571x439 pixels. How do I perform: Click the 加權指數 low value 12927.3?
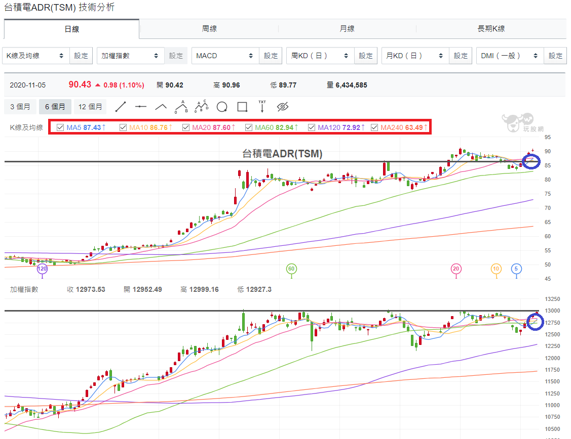258,290
